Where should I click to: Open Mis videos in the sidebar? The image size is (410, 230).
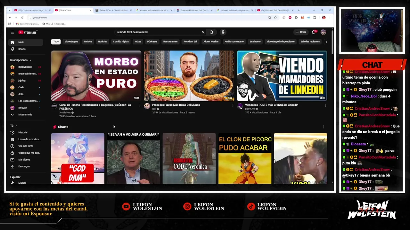[26, 159]
